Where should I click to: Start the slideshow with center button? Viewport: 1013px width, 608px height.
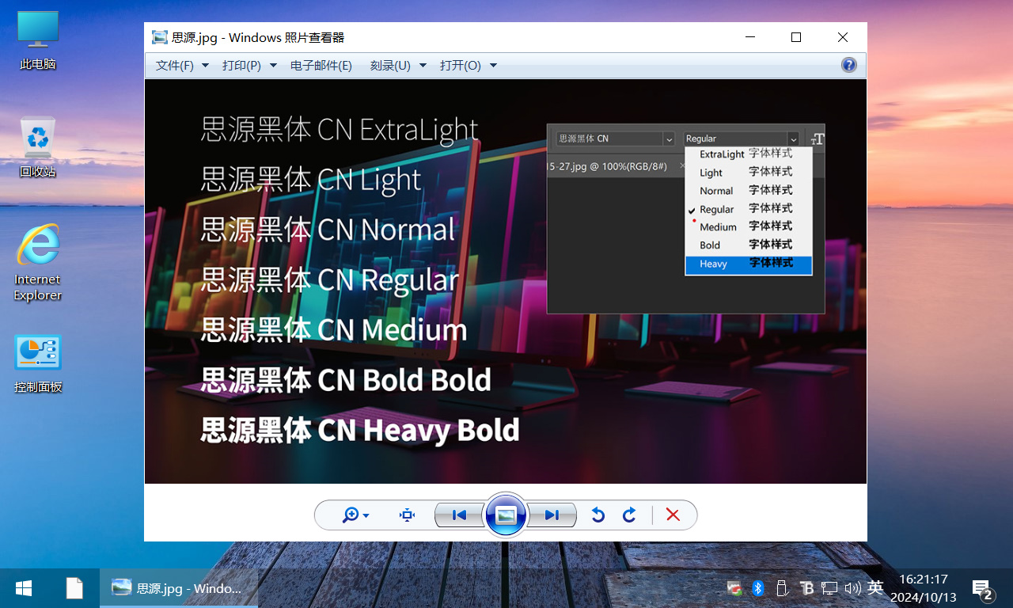coord(506,515)
